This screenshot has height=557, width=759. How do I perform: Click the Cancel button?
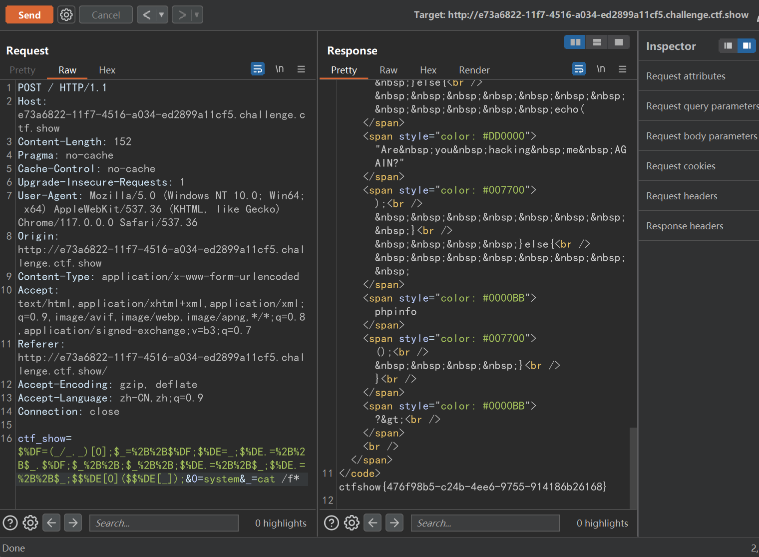106,15
